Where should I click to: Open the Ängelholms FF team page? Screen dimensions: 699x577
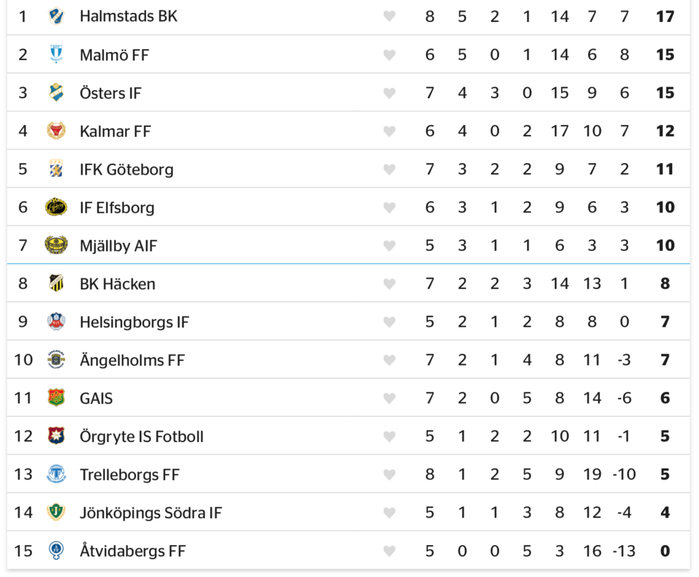(132, 360)
